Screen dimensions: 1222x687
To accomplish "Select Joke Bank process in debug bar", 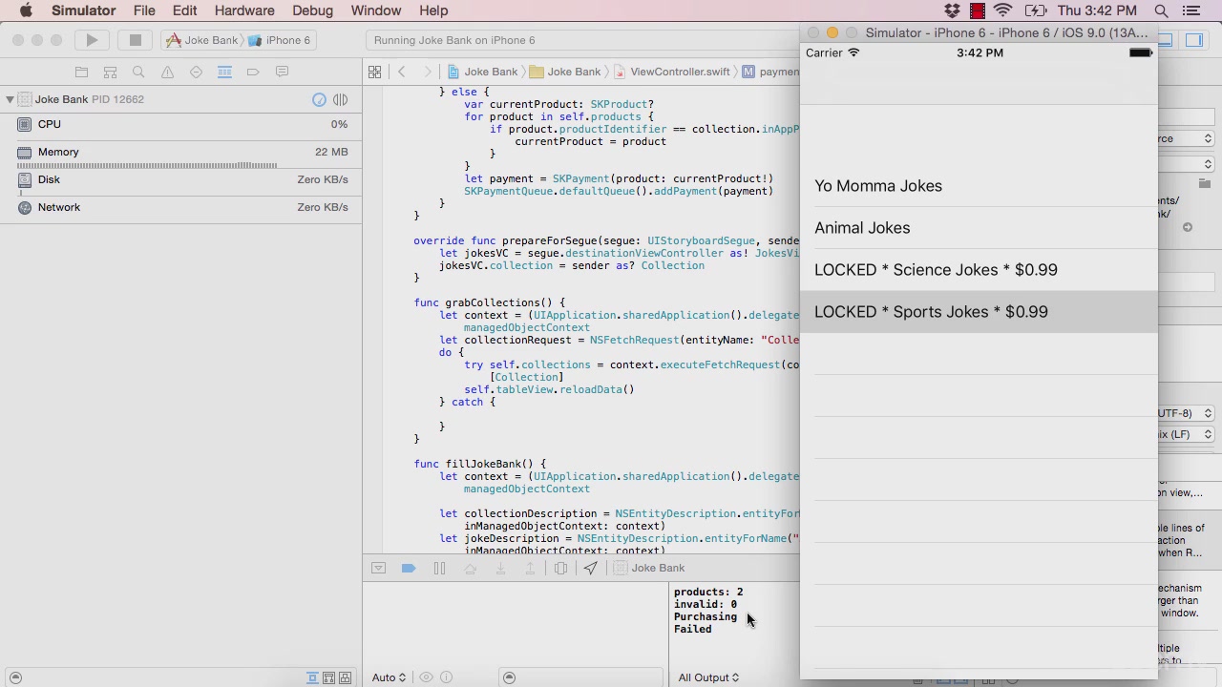I will tap(649, 568).
